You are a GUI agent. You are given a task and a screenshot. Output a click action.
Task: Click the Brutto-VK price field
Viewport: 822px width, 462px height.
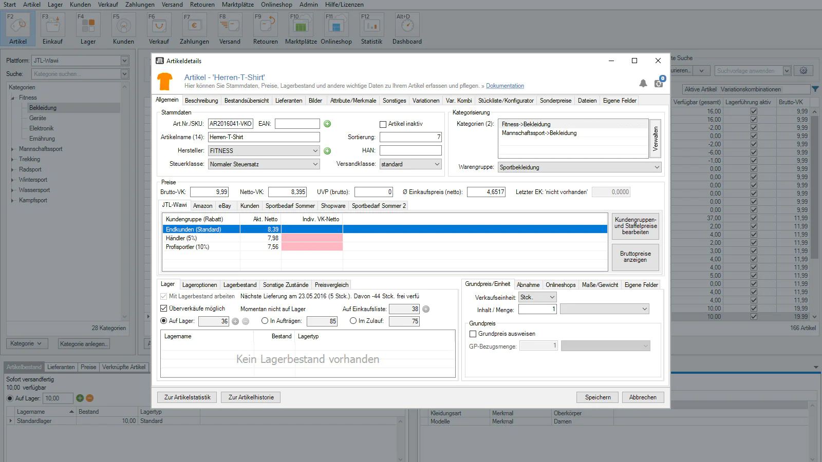[x=209, y=192]
